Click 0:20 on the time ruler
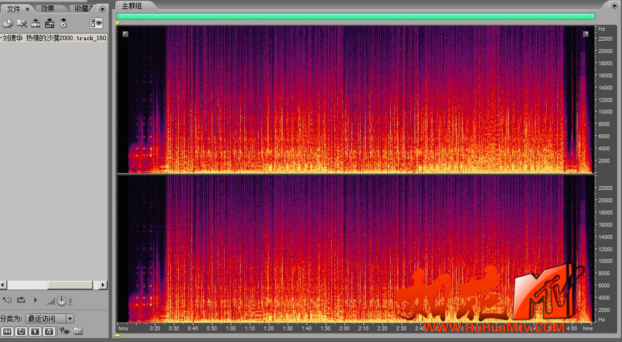Screen dimensions: 622x342 [x=155, y=328]
